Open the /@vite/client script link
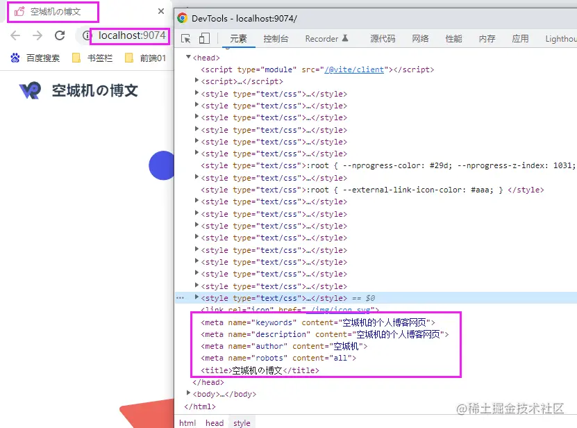This screenshot has width=577, height=428. pos(354,69)
